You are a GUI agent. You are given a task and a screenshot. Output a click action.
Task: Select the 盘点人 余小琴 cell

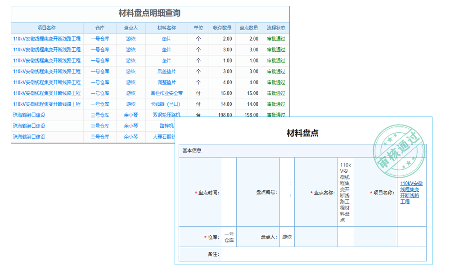(x=130, y=115)
